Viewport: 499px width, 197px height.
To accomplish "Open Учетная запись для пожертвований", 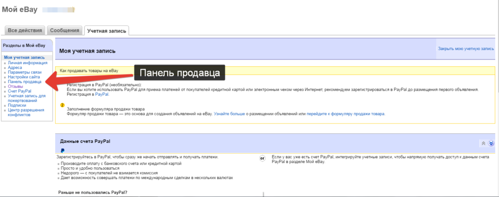I will pos(27,98).
